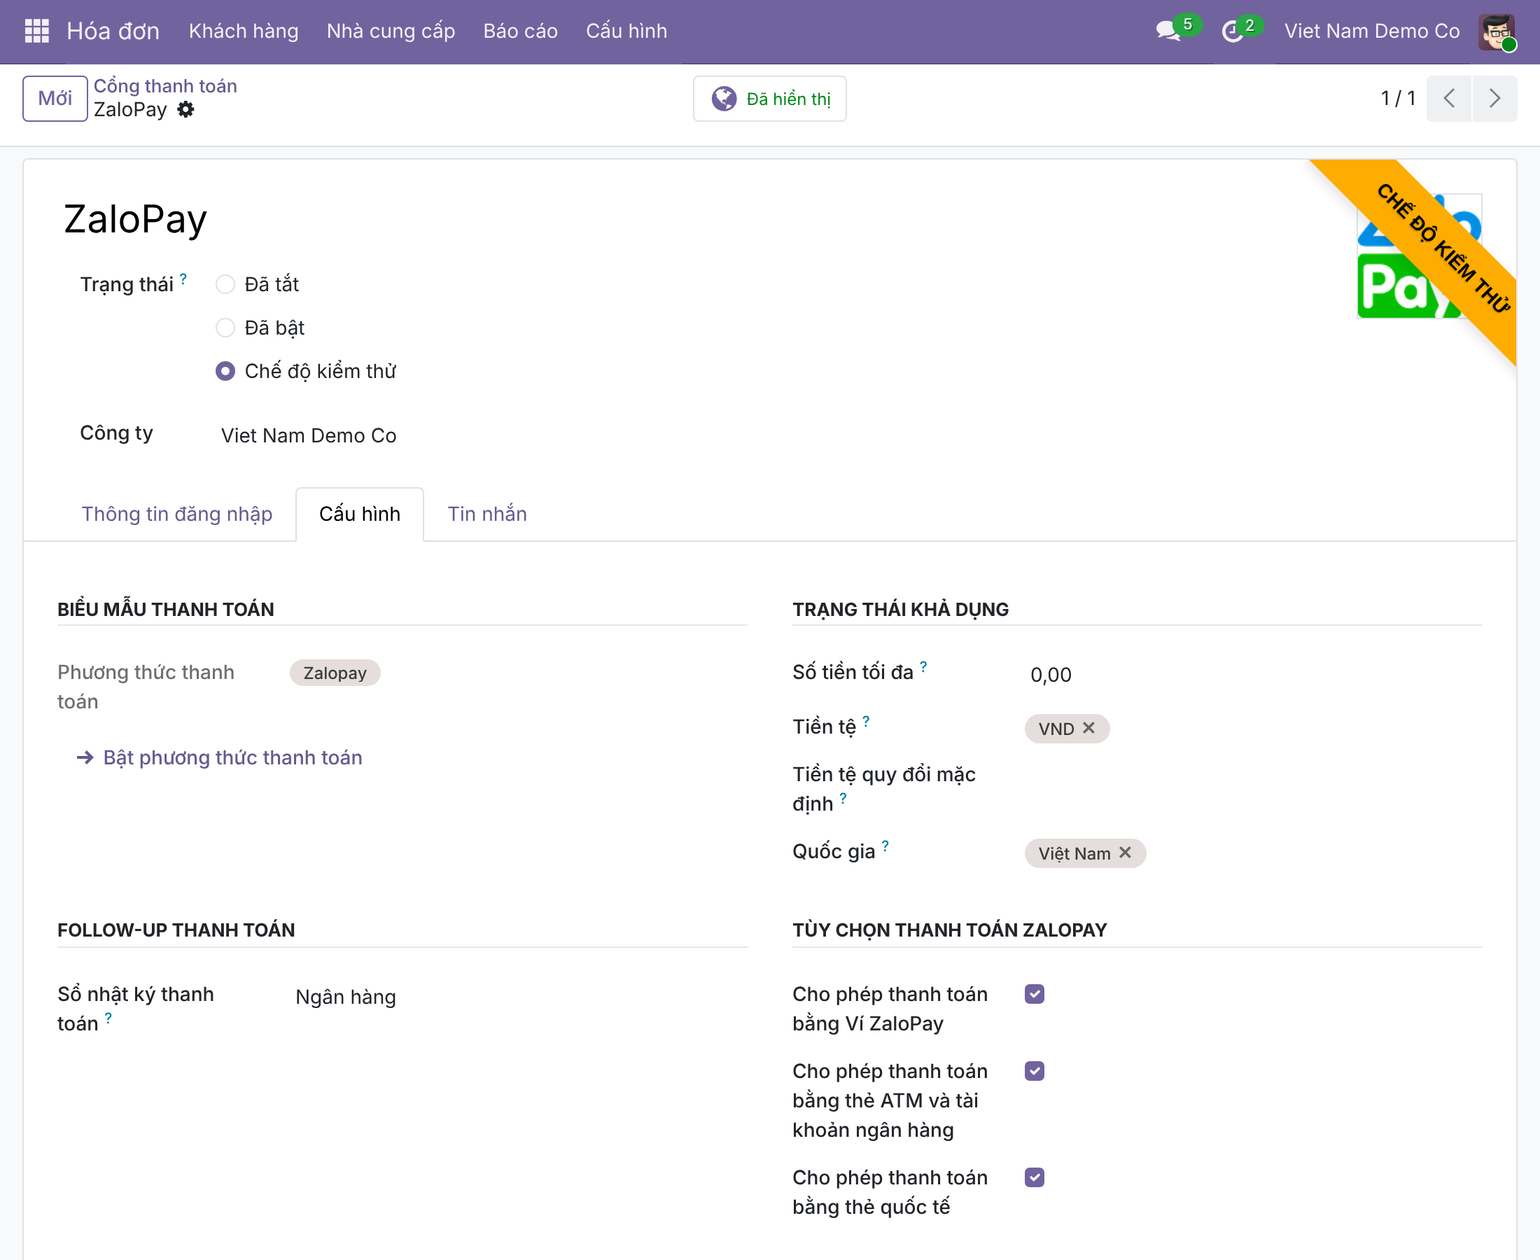Open the activities clock icon
1540x1260 pixels.
pyautogui.click(x=1232, y=31)
